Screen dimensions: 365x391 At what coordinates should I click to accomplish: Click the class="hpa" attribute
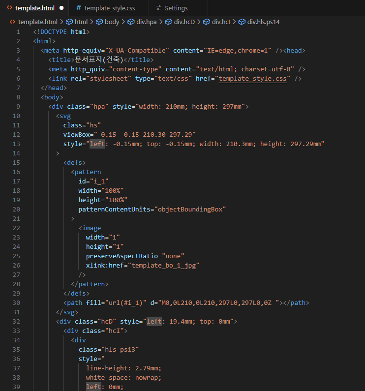[88, 107]
